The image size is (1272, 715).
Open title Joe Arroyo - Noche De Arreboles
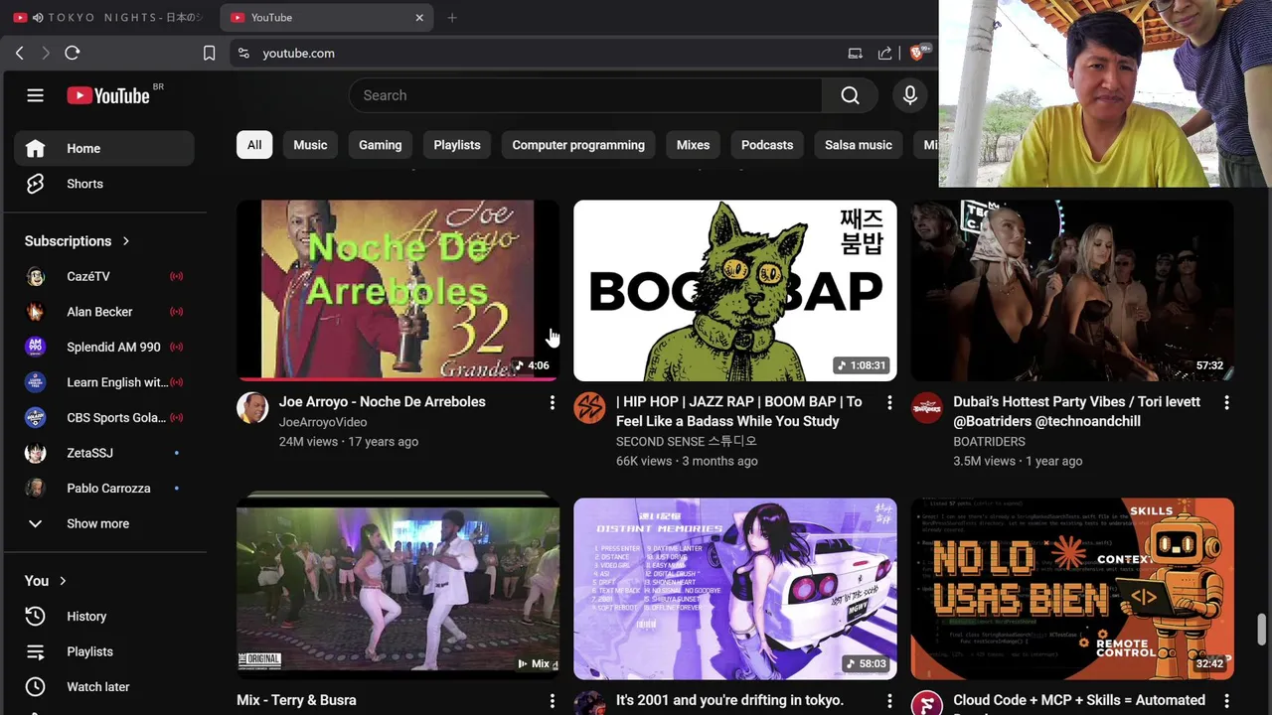(382, 402)
